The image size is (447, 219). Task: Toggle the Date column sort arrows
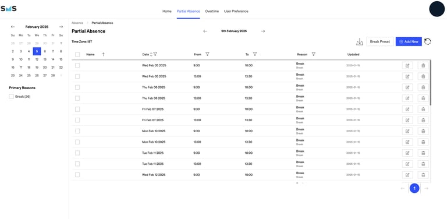[x=151, y=54]
